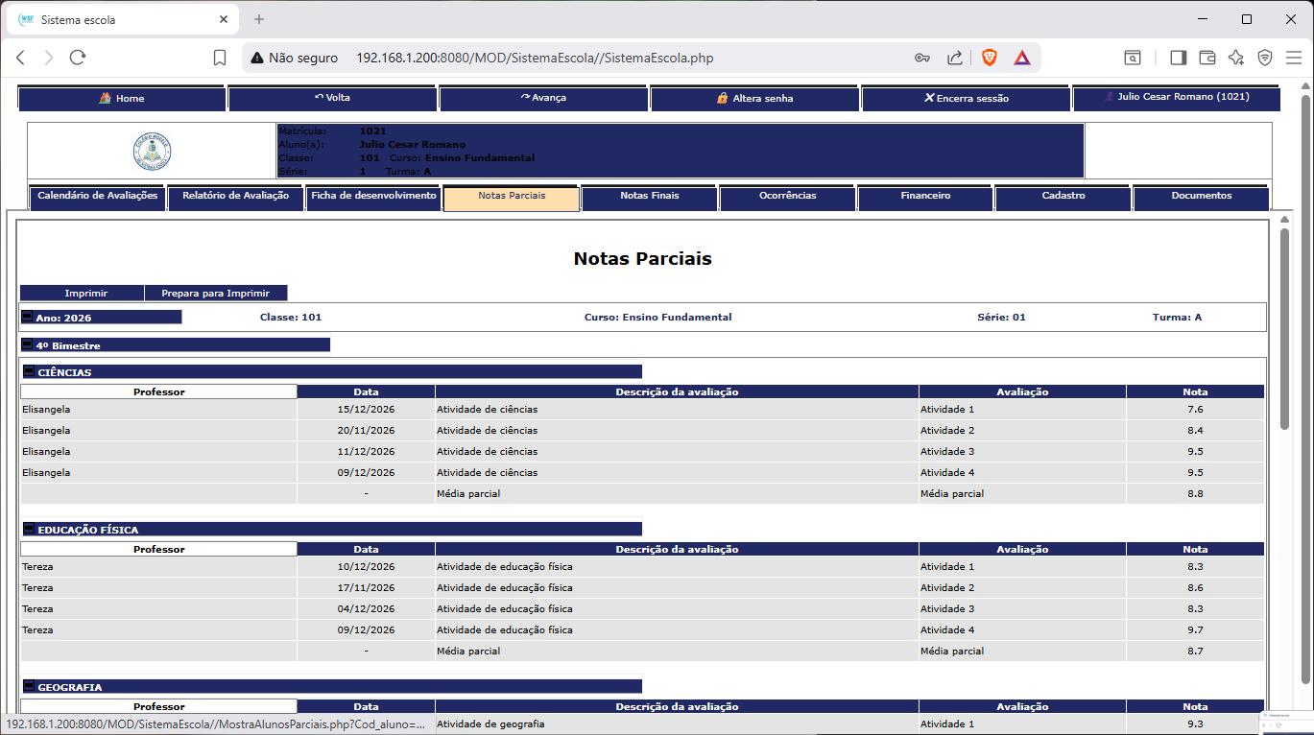Click the Avança navigation button

click(x=544, y=98)
